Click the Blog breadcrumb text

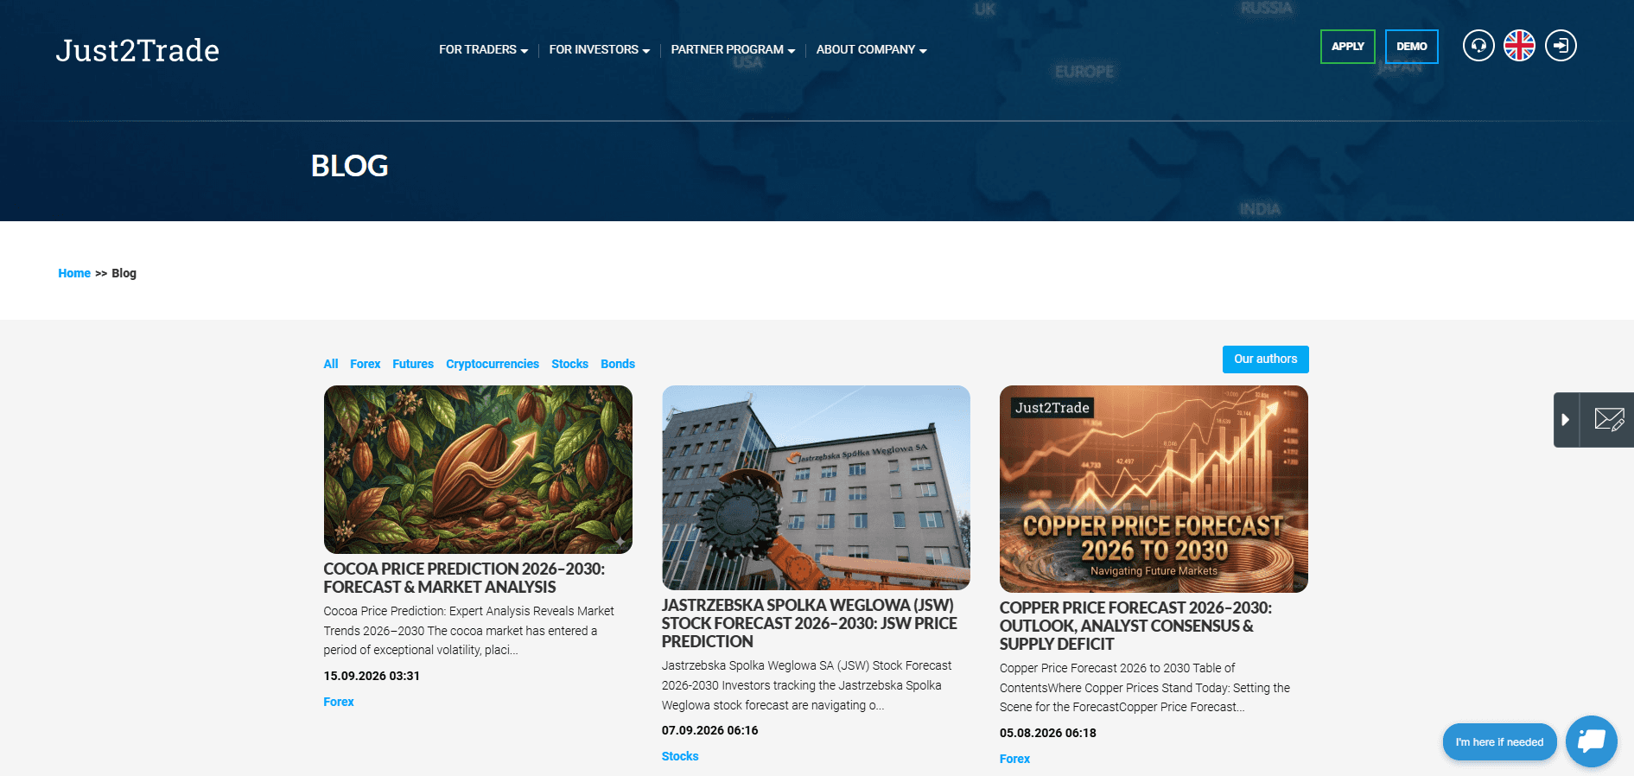tap(124, 273)
